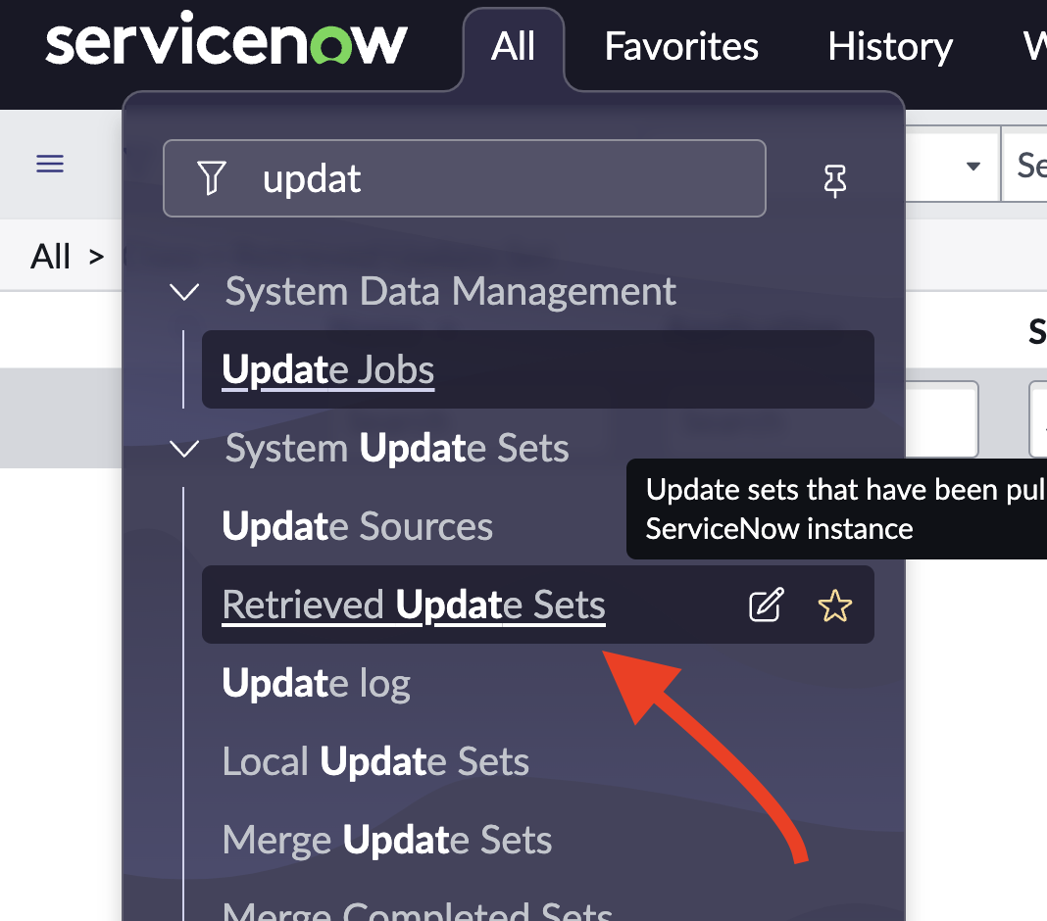Click the funnel filter icon
Screen dimensions: 1047x921
(212, 178)
